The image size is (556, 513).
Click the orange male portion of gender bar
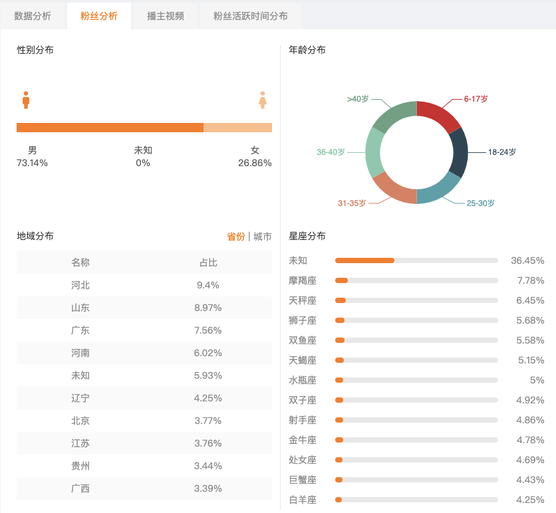(x=110, y=128)
